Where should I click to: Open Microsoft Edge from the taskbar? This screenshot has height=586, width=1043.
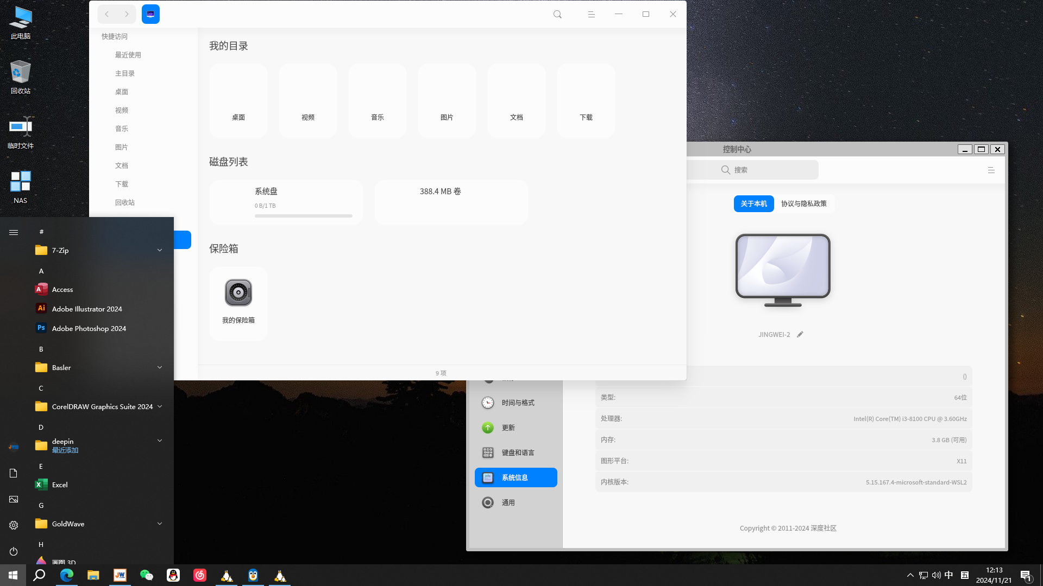point(67,575)
